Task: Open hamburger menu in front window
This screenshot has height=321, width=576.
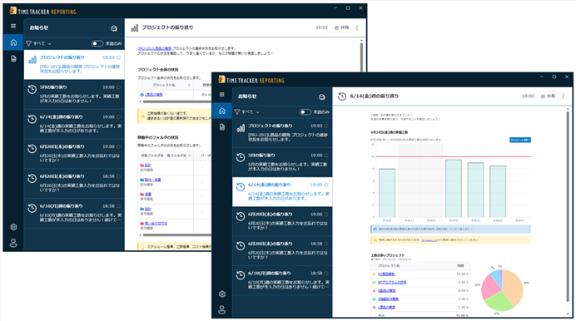Action: point(222,95)
